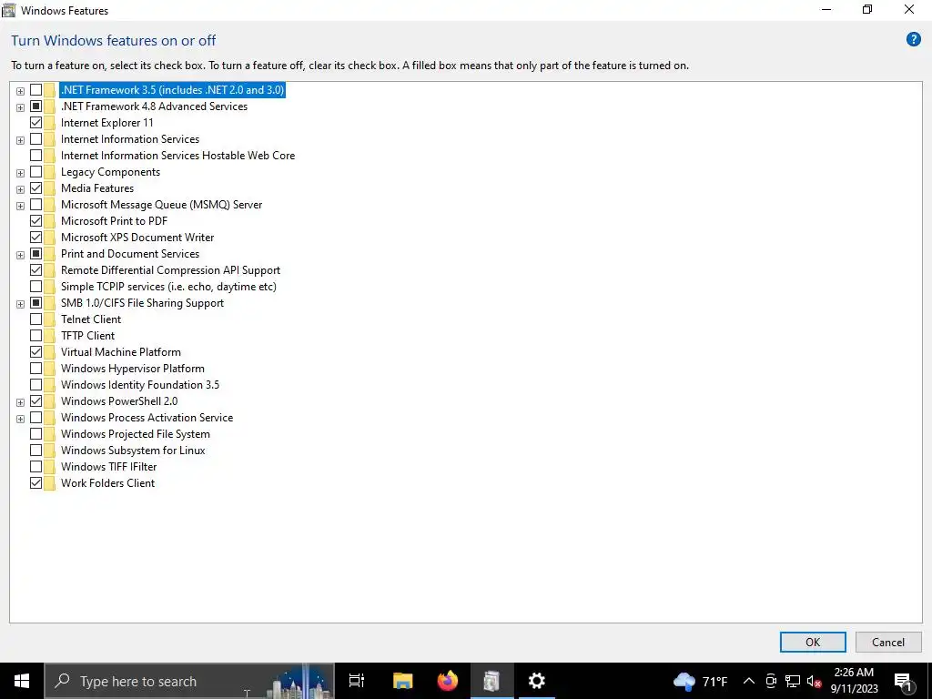Screen dimensions: 932x699
Task: Click the Work Folders Client folder icon
Action: point(49,482)
